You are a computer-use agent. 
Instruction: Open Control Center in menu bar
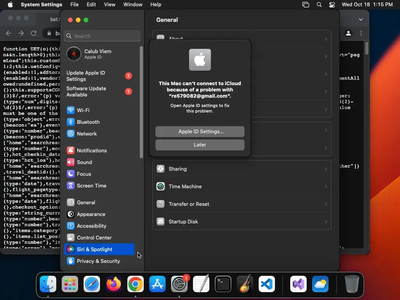point(332,5)
